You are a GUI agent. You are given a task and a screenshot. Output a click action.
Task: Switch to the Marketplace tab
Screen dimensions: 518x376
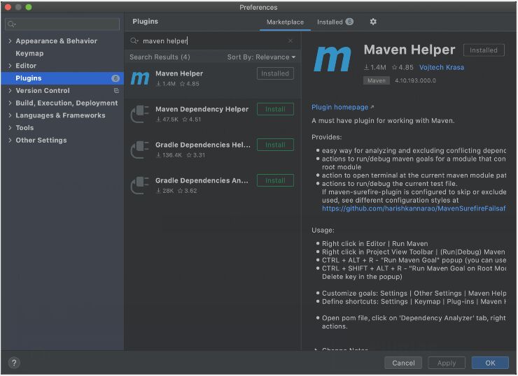[x=285, y=22]
